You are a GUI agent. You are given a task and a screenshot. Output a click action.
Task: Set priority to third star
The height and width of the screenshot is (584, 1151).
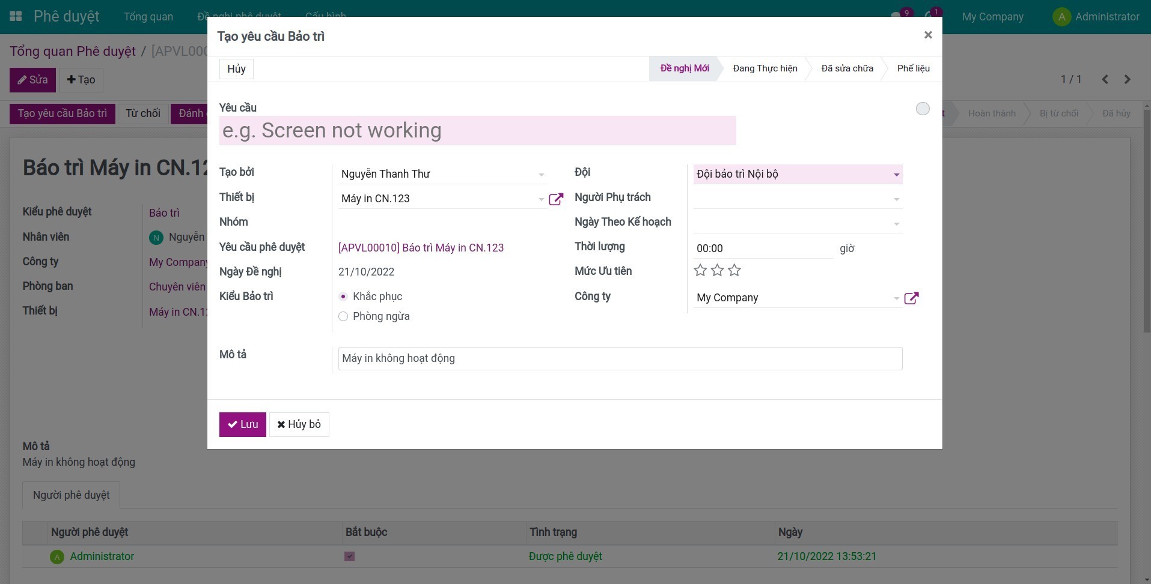(x=734, y=271)
